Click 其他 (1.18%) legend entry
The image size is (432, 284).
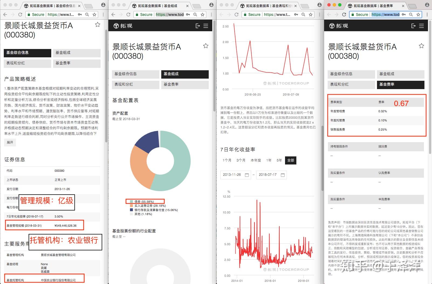pos(141,214)
